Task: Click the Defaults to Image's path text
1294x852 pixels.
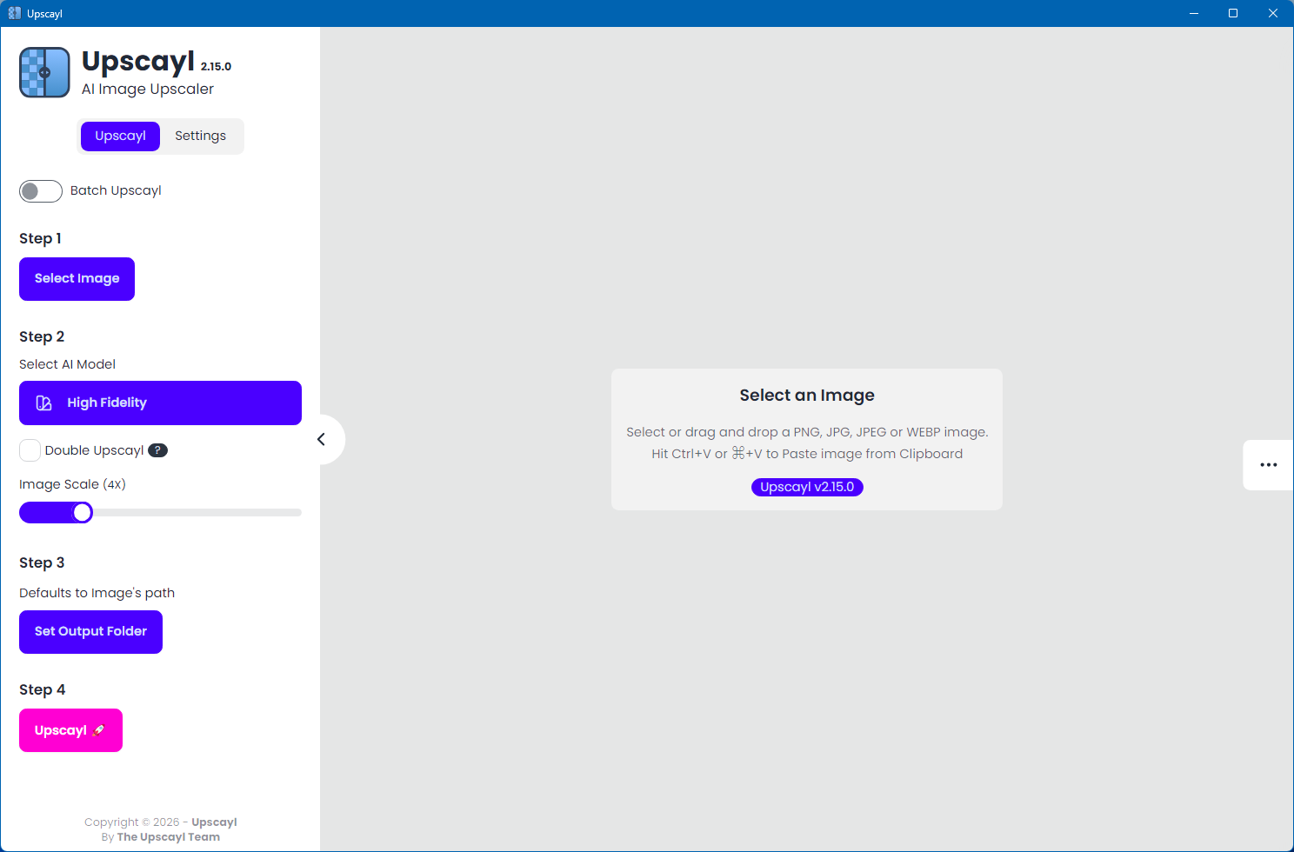Action: click(97, 593)
